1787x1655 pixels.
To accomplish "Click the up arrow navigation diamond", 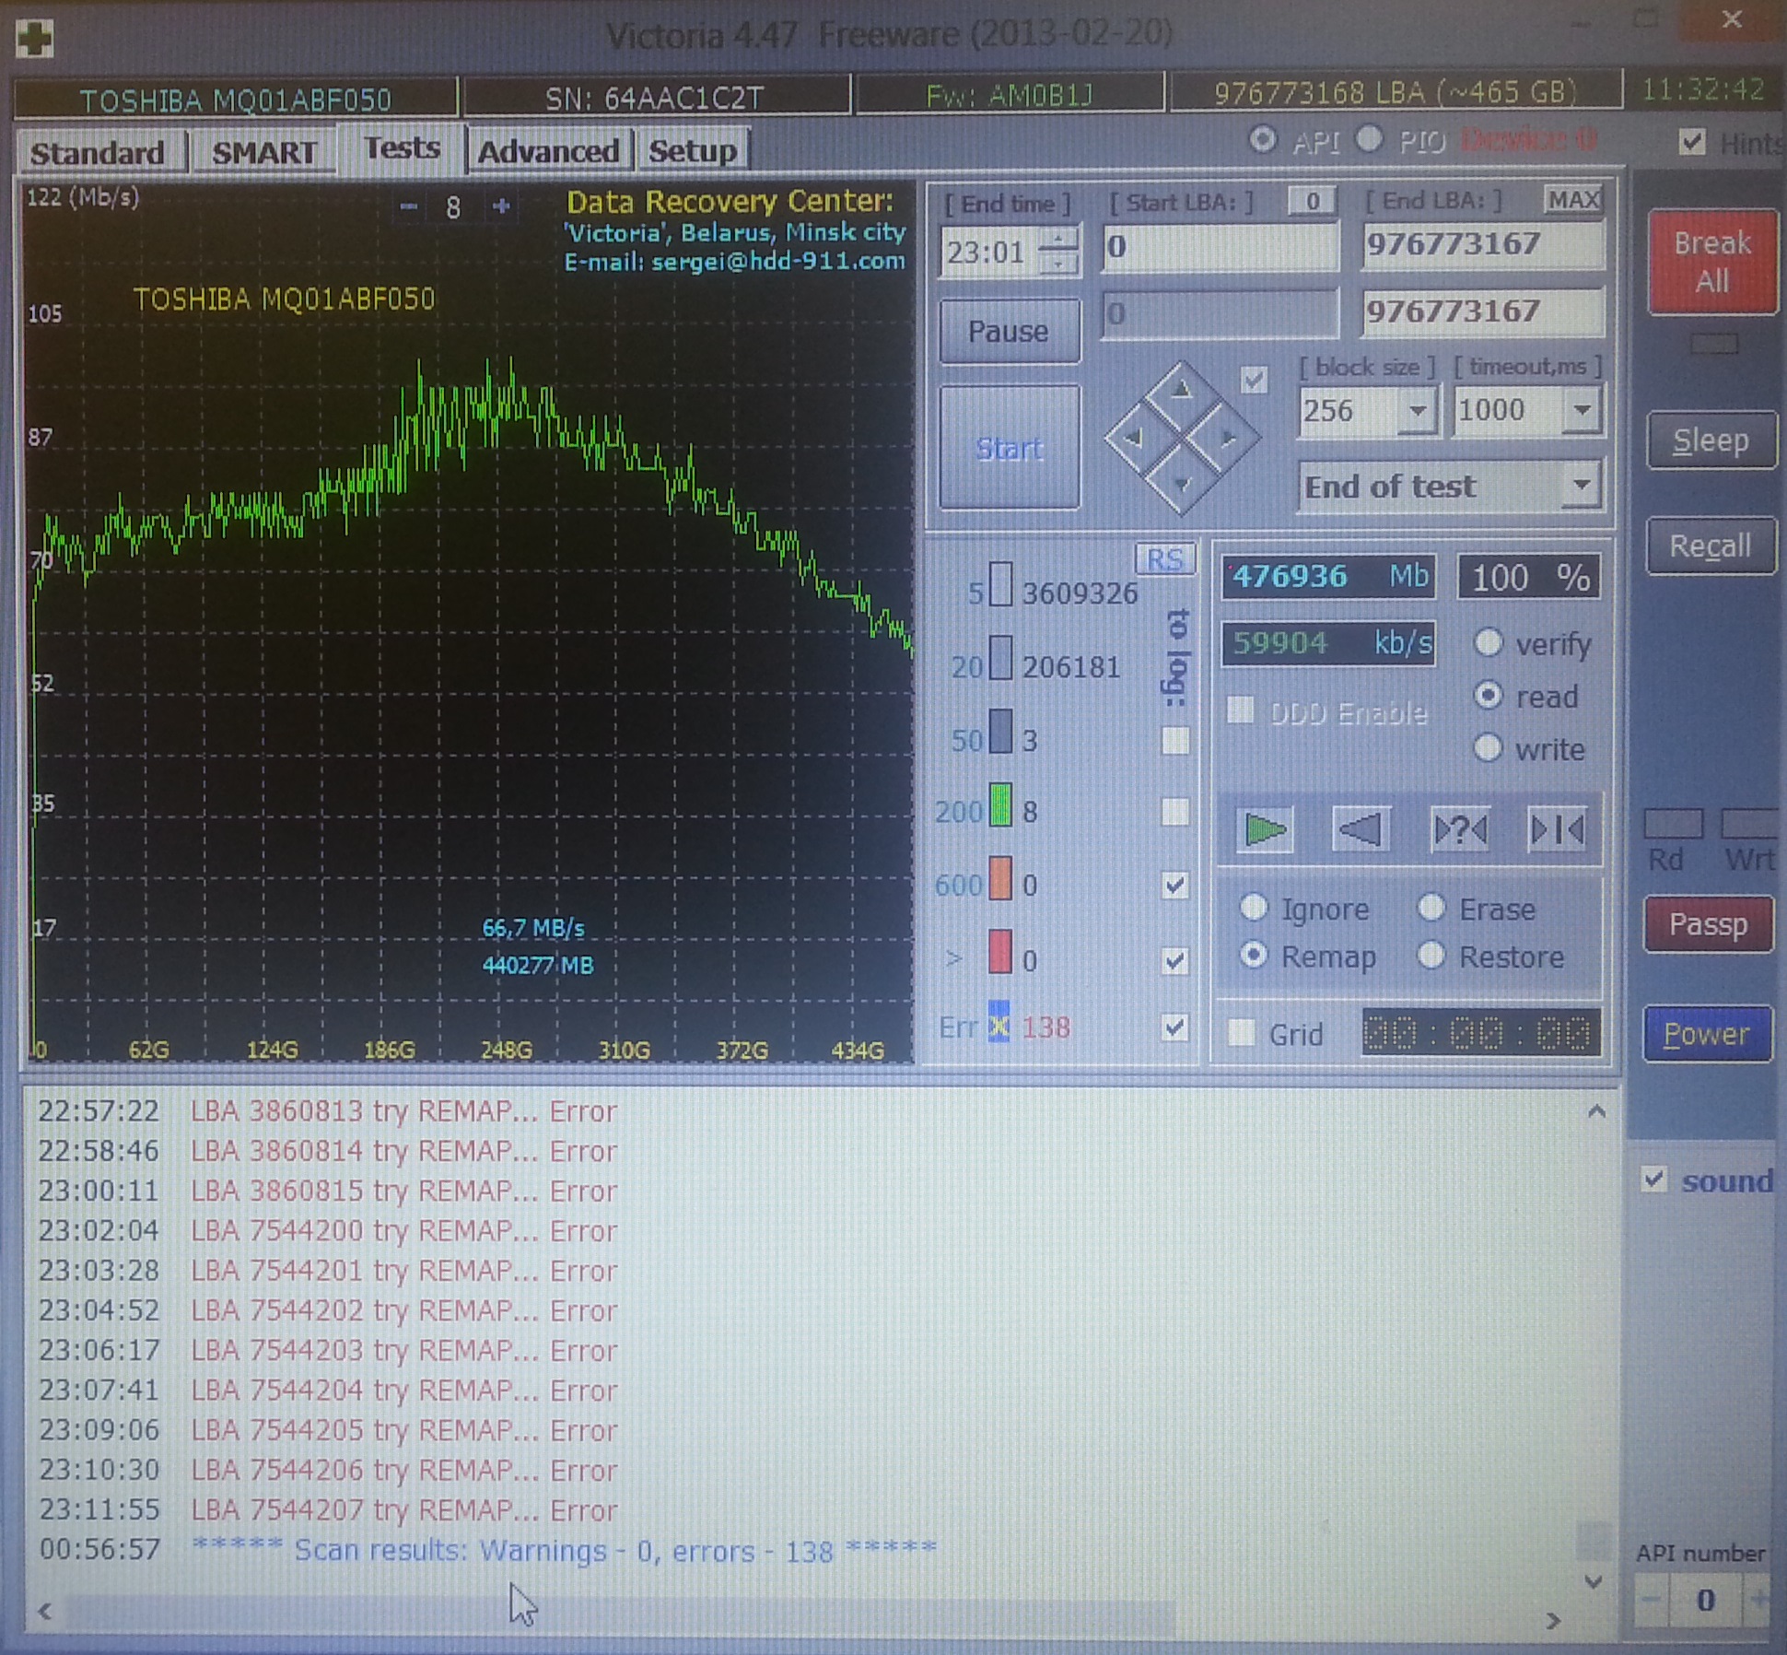I will [x=1182, y=392].
